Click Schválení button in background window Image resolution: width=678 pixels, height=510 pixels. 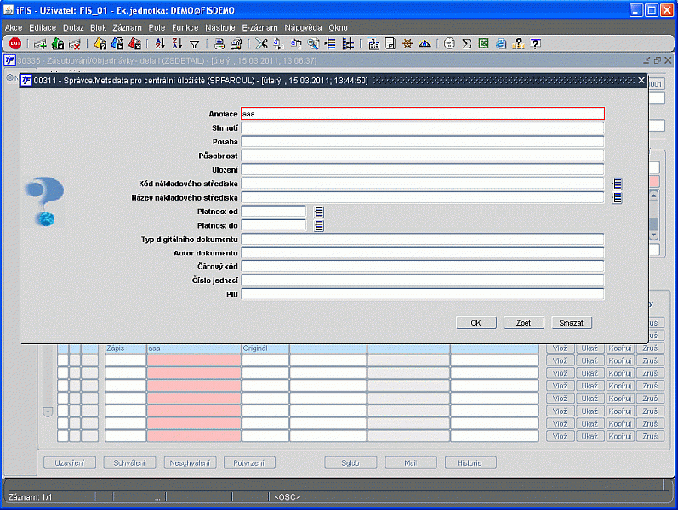click(129, 463)
